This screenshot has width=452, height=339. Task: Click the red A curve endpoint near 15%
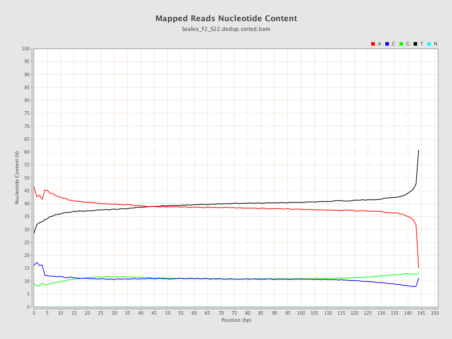tap(418, 267)
